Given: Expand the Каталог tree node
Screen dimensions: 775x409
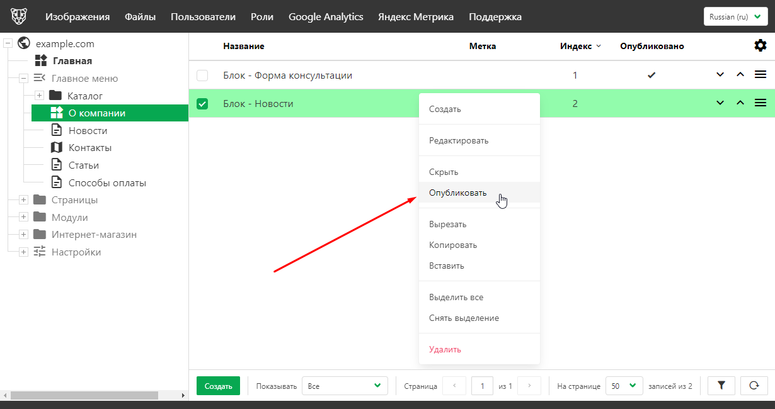Looking at the screenshot, I should (39, 96).
